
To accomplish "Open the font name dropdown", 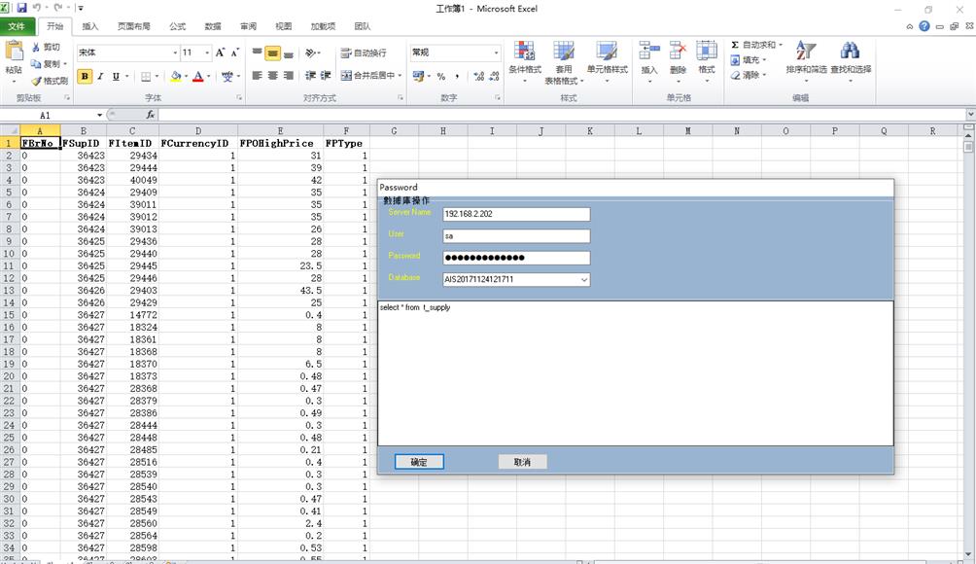I will (x=175, y=53).
